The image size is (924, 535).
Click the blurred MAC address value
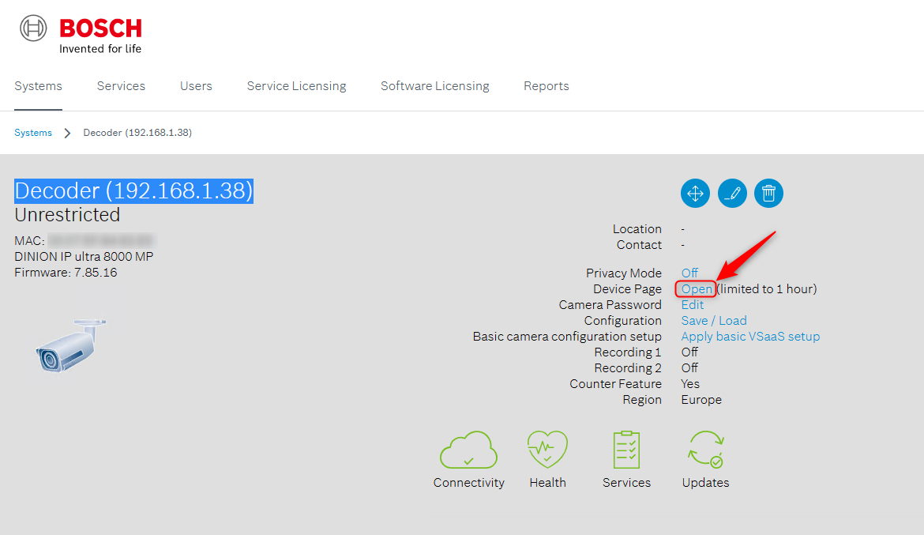click(101, 241)
